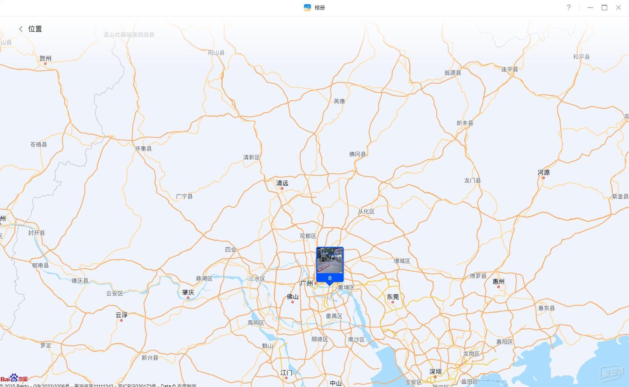Click the 苍梧县 county label

[39, 144]
